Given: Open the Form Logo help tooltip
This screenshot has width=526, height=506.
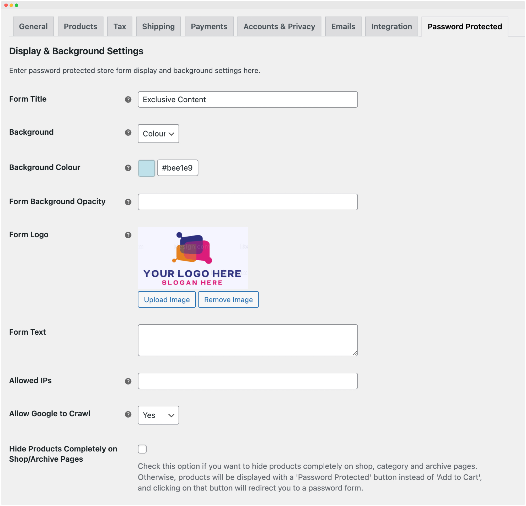Looking at the screenshot, I should click(128, 235).
